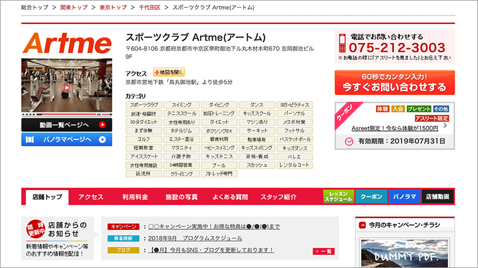
Task: Select the スポーツクラブ category tag
Action: 143,105
